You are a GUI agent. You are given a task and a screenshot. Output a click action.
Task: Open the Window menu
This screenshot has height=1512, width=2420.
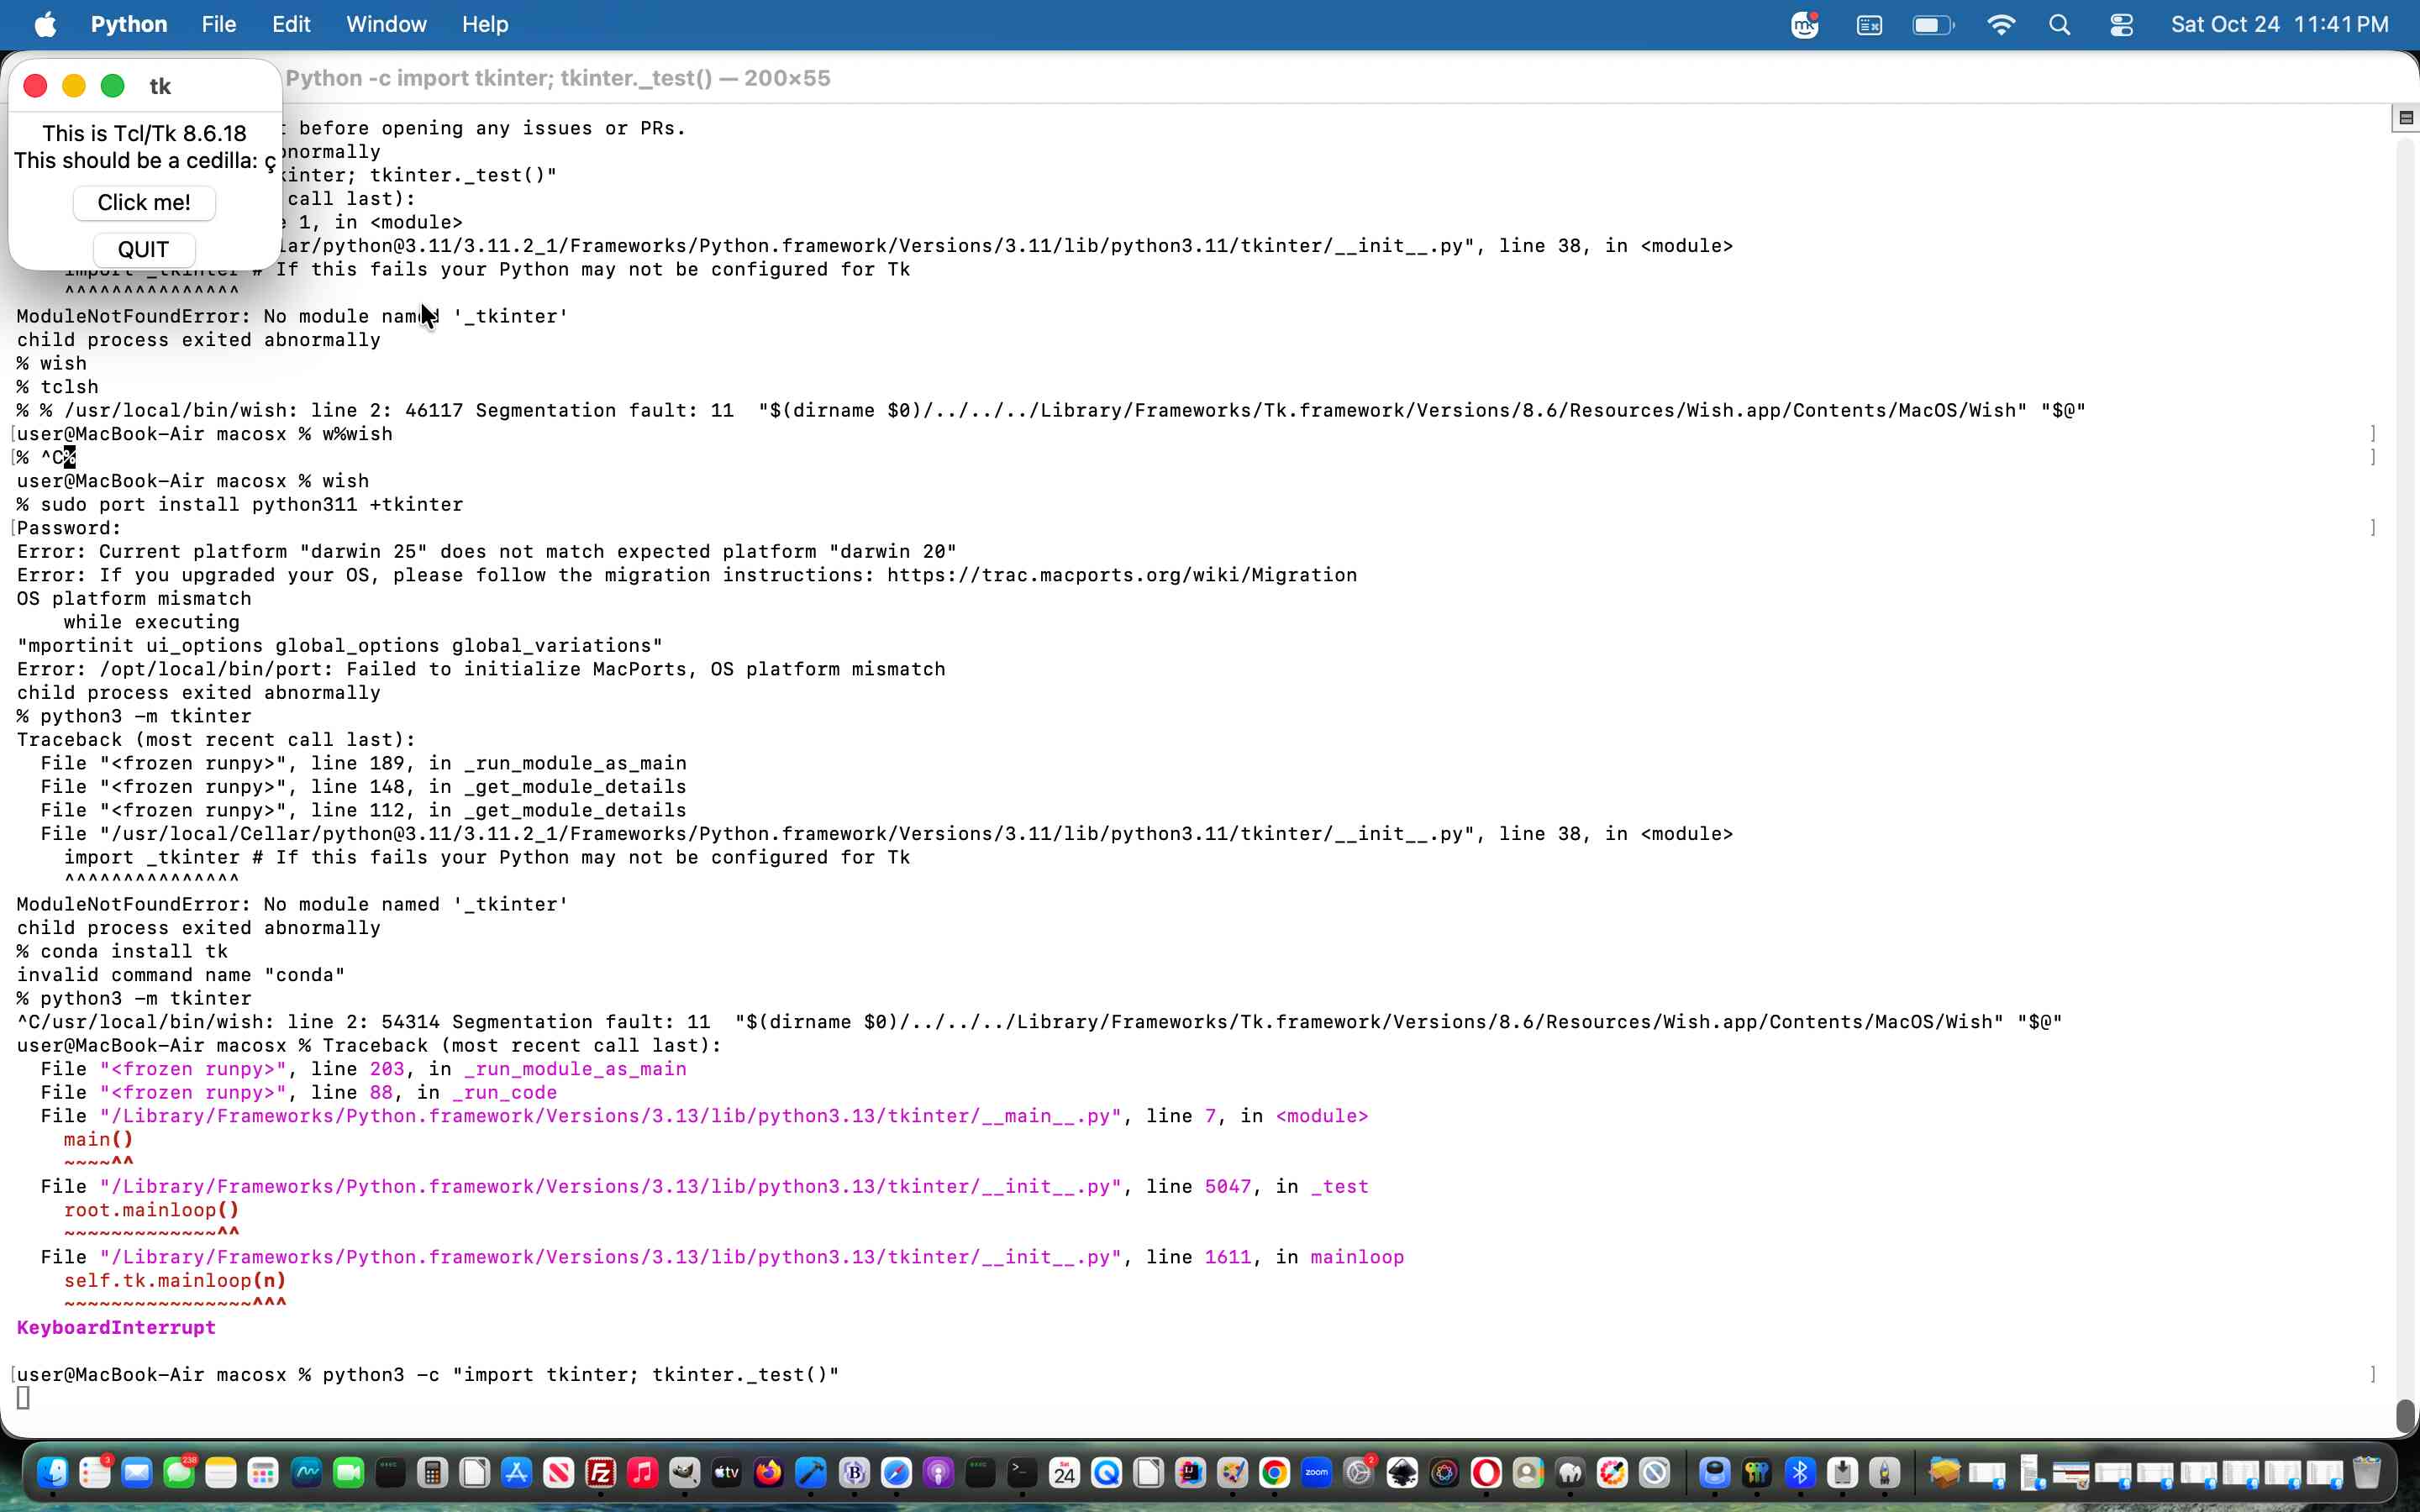[386, 24]
